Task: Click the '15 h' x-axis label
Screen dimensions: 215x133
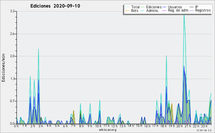Action: [139, 126]
